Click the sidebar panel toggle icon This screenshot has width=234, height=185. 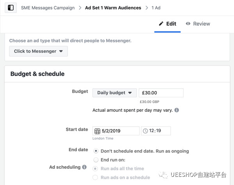(x=11, y=8)
